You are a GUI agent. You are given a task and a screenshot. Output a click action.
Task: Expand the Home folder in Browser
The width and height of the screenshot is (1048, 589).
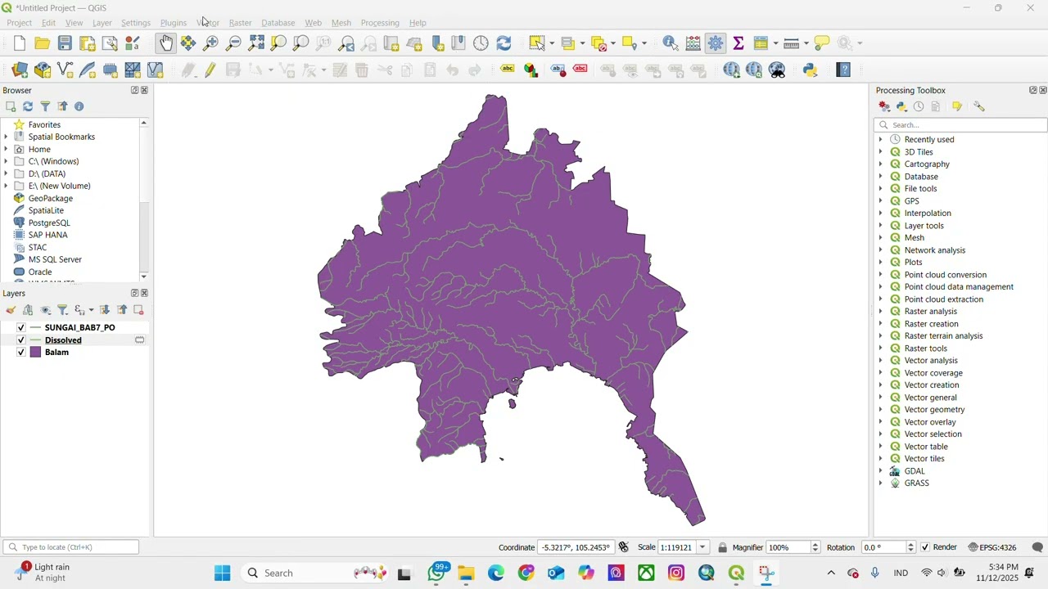pos(7,149)
